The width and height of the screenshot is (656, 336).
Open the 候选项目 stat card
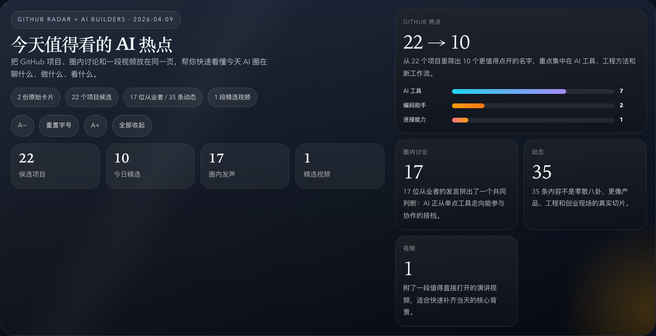pos(55,166)
